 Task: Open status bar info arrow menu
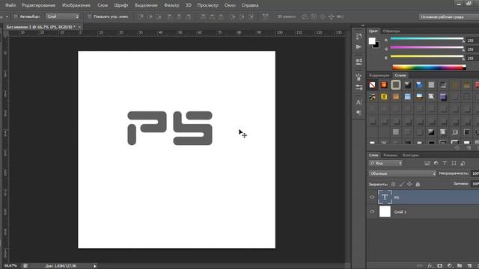pos(95,266)
